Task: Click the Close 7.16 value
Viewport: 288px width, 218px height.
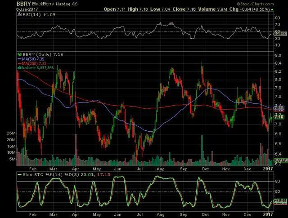Action: 184,9
